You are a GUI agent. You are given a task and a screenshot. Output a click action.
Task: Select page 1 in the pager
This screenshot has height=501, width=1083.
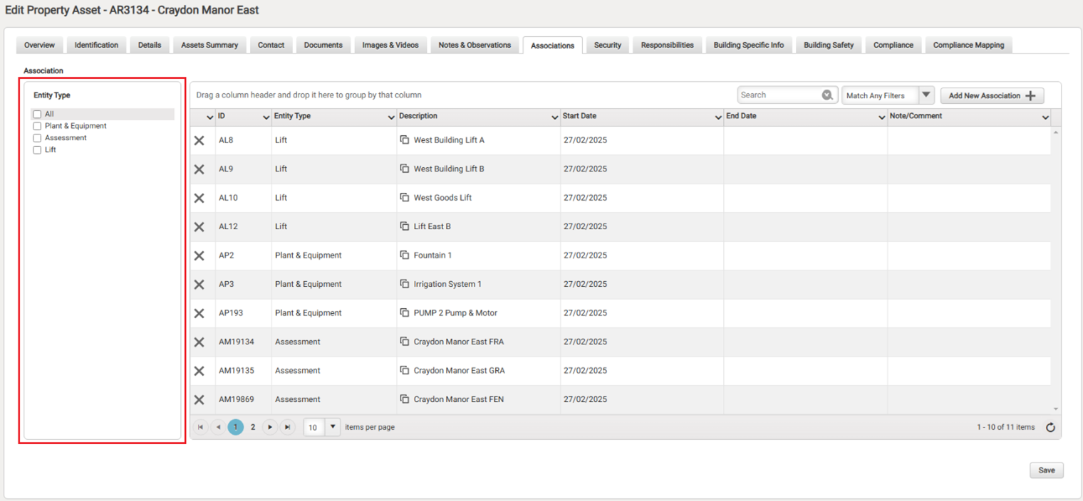(x=235, y=427)
